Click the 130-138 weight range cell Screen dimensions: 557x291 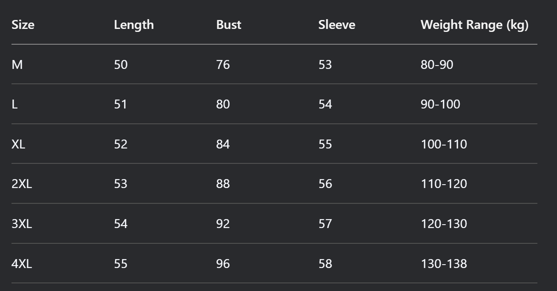click(x=444, y=264)
